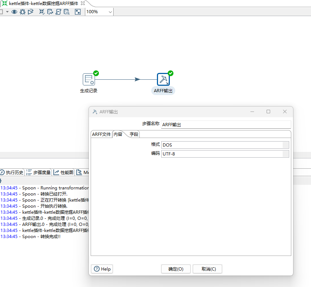The height and width of the screenshot is (287, 311).
Task: Click the green transformation icon on the tab
Action: pyautogui.click(x=5, y=3)
